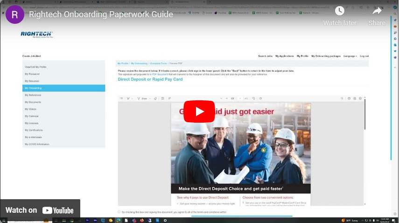Click the Save icon in PDF toolbar
The width and height of the screenshot is (399, 223).
tap(355, 98)
